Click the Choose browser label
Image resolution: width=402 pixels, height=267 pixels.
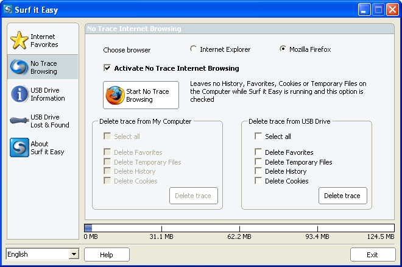coord(127,50)
